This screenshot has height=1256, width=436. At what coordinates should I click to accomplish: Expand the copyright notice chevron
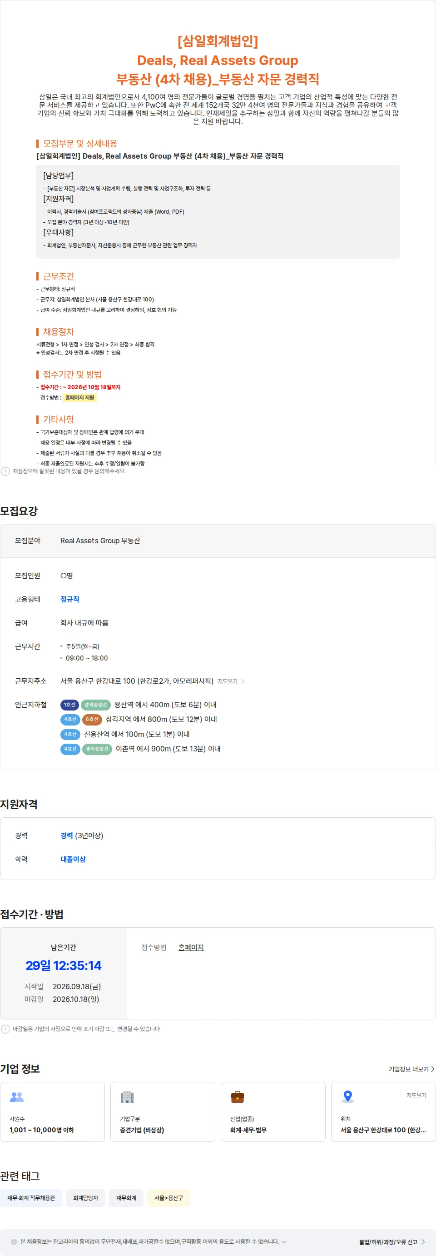pos(284,1242)
